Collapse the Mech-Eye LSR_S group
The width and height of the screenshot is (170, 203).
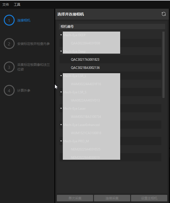click(x=61, y=92)
